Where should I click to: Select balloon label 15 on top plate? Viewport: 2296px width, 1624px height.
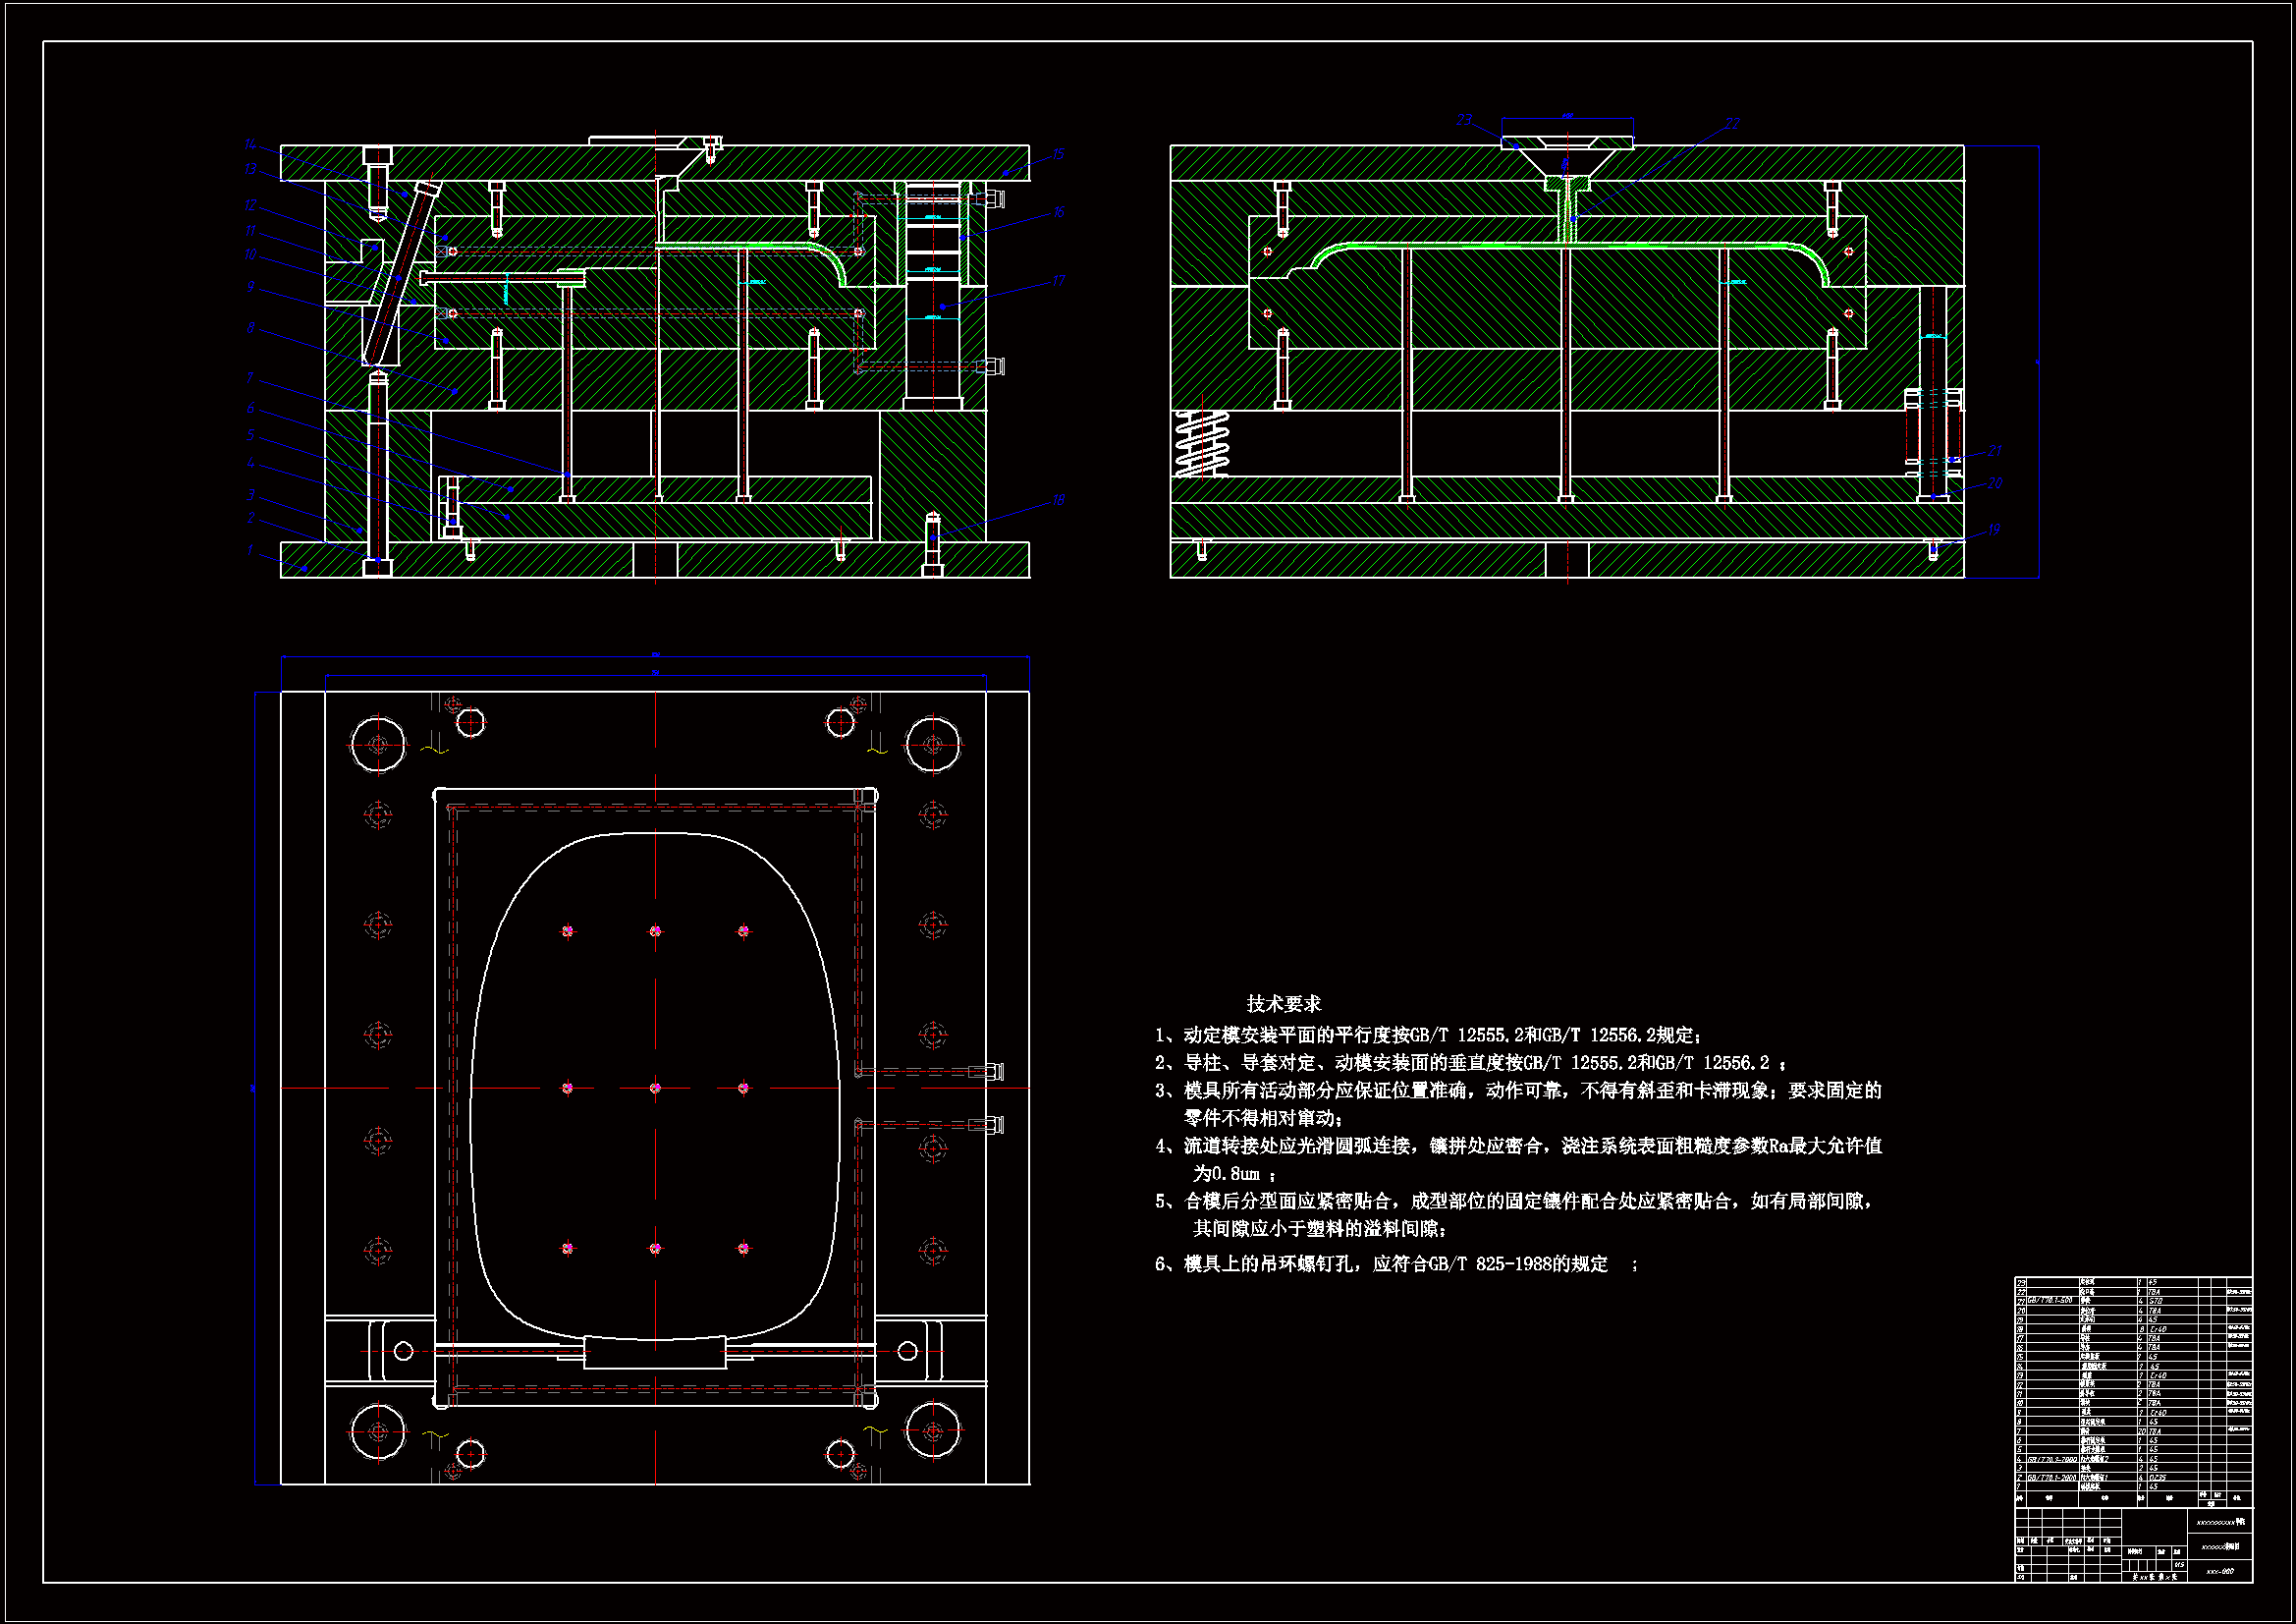coord(1058,154)
